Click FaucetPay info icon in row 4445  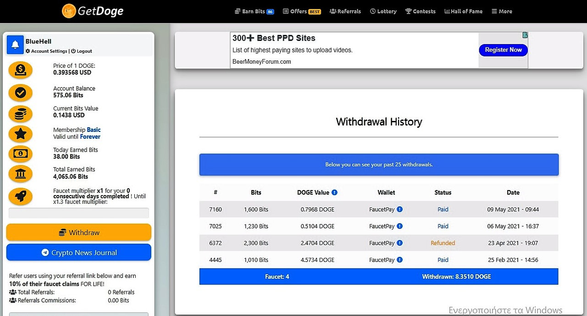pos(399,260)
